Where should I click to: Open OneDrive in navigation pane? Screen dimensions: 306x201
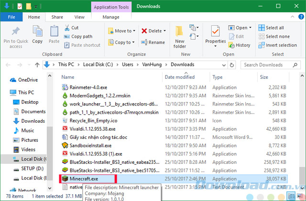(24, 80)
